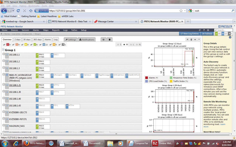Bookmark page with star icon

pos(181,11)
